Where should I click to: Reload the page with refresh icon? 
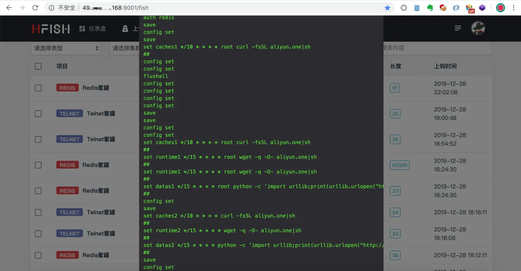click(35, 8)
